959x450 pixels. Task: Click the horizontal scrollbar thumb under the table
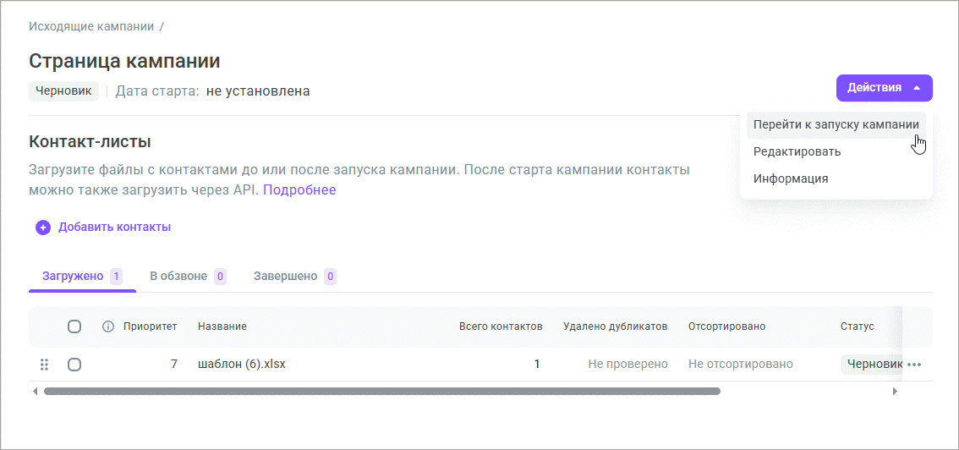(x=381, y=392)
